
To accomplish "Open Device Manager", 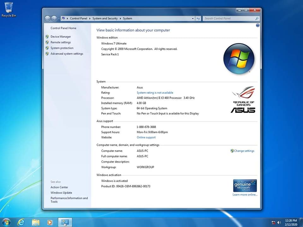I will pos(61,37).
